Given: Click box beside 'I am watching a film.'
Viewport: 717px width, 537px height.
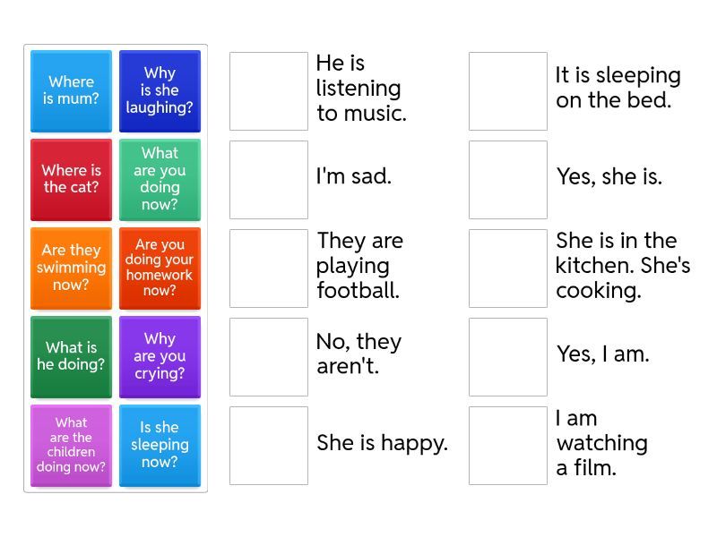Looking at the screenshot, I should 508,445.
